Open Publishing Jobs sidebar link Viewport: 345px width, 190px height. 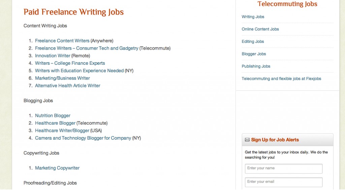click(256, 66)
